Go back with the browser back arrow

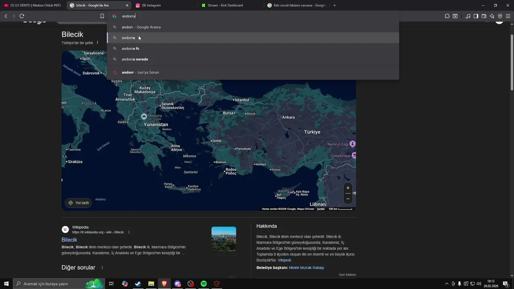point(6,16)
